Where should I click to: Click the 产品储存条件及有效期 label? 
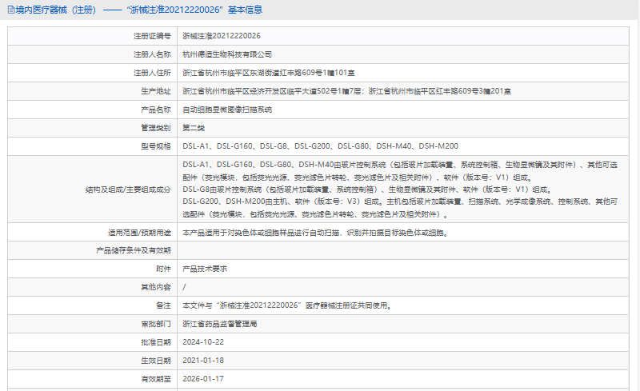pyautogui.click(x=134, y=250)
